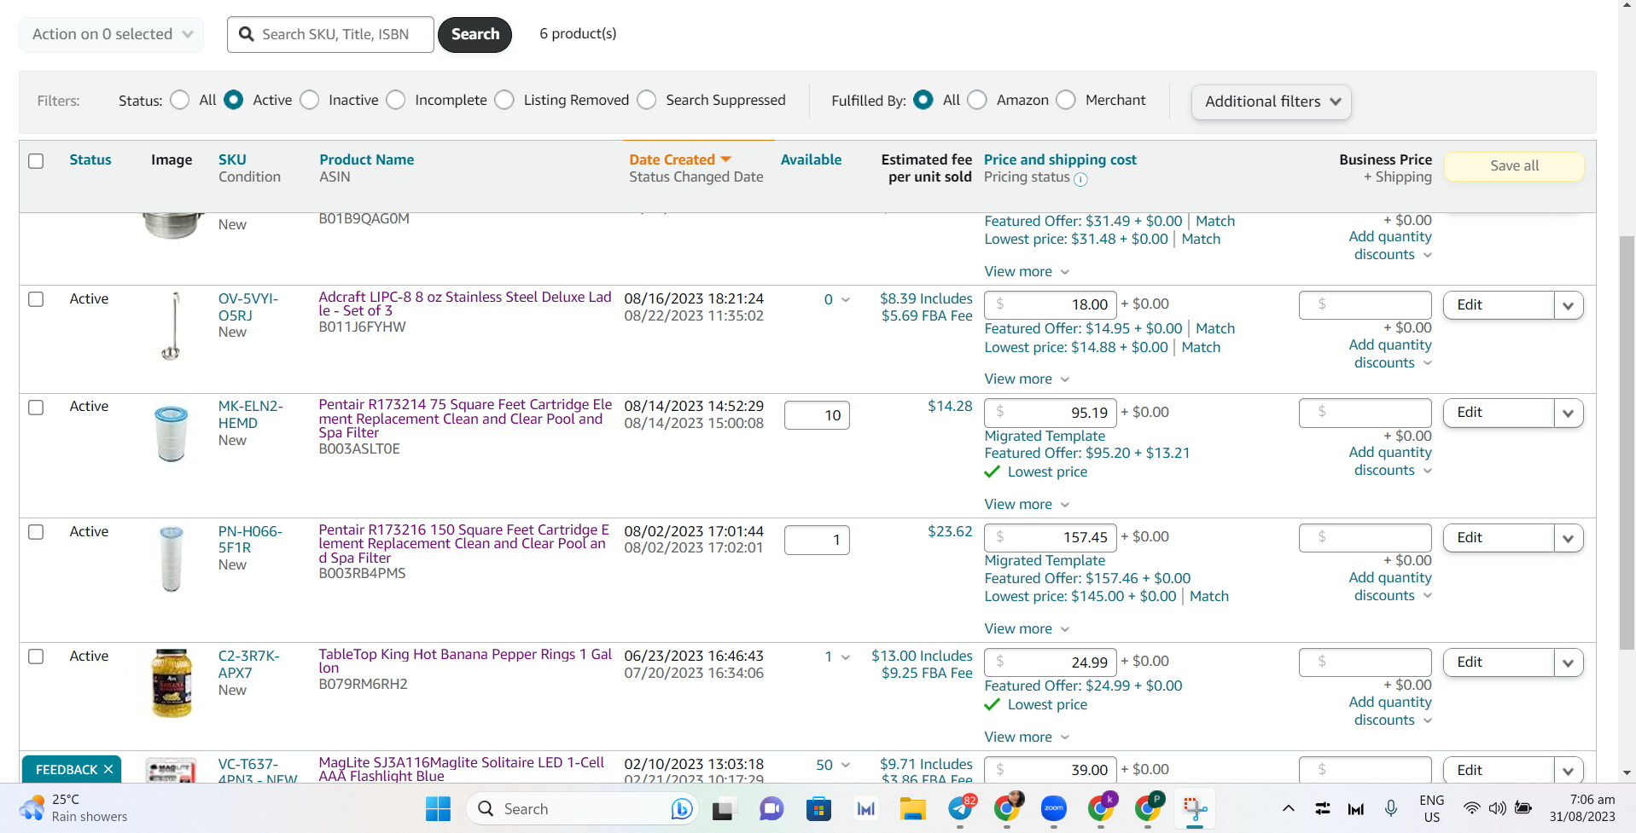Open File Explorer from the taskbar
This screenshot has height=833, width=1636.
(912, 808)
